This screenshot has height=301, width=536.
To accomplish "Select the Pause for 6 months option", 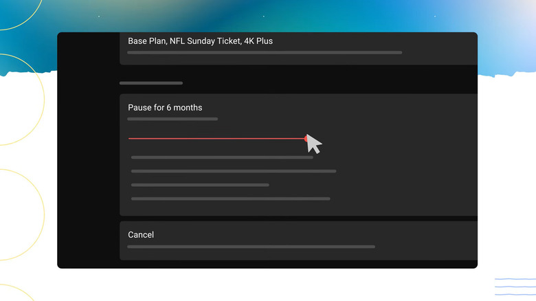I will [165, 107].
